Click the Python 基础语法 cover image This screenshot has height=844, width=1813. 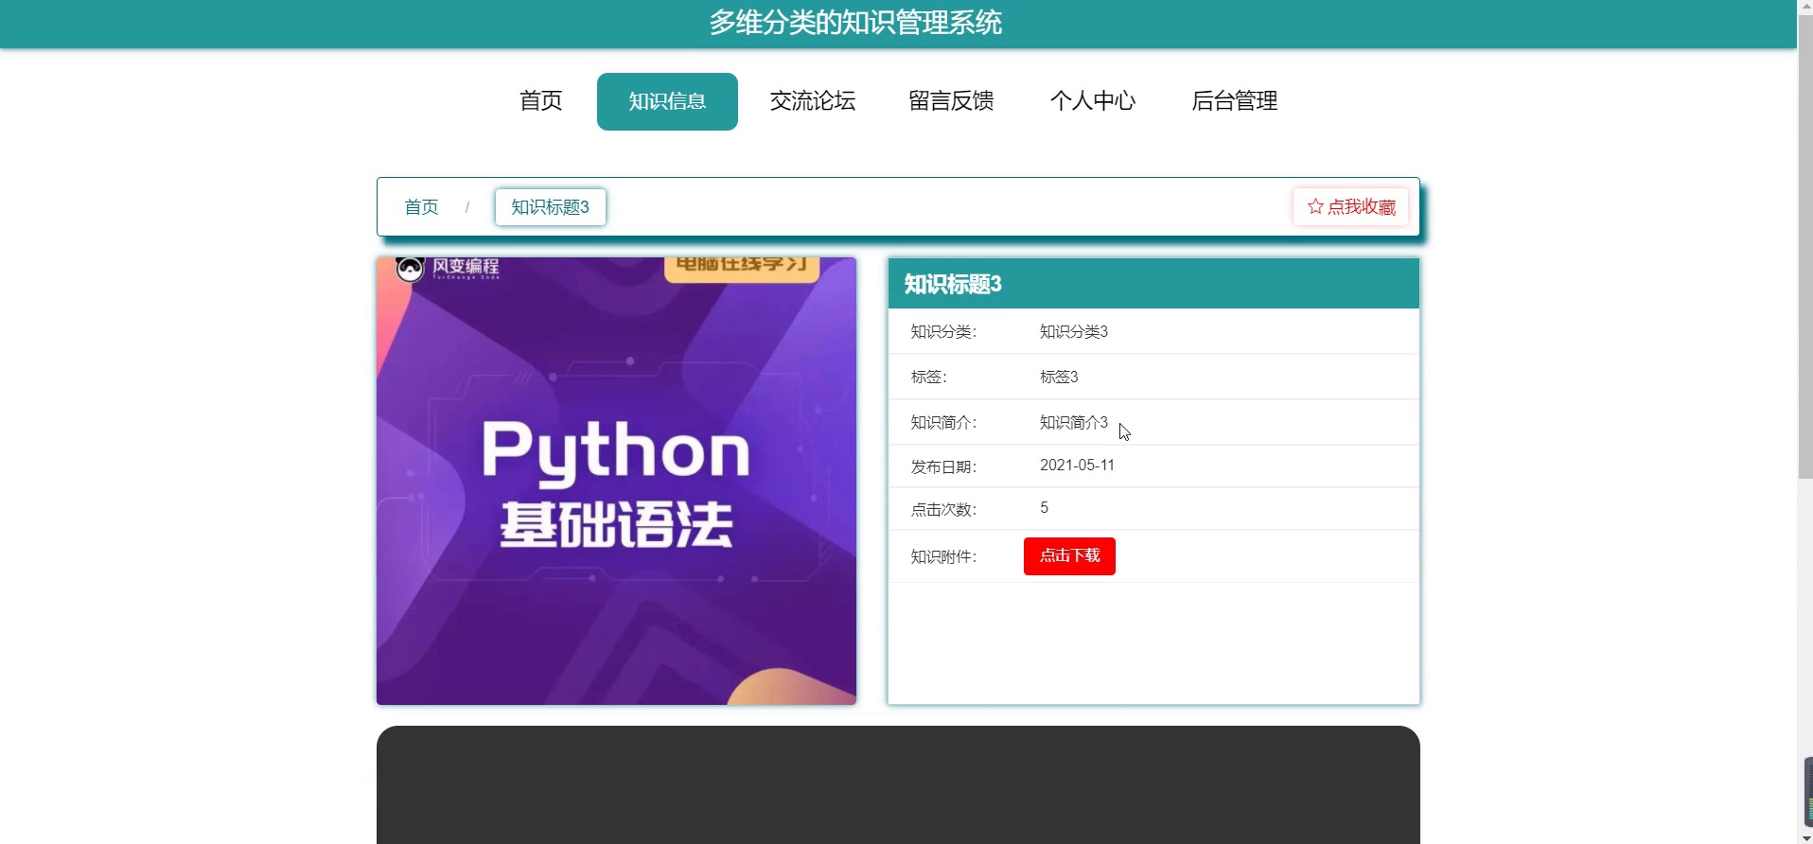point(616,481)
